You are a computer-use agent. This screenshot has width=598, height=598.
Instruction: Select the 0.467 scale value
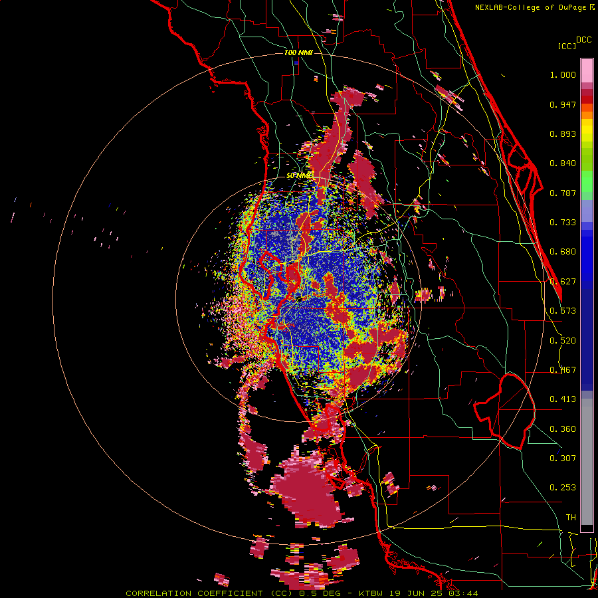point(563,370)
